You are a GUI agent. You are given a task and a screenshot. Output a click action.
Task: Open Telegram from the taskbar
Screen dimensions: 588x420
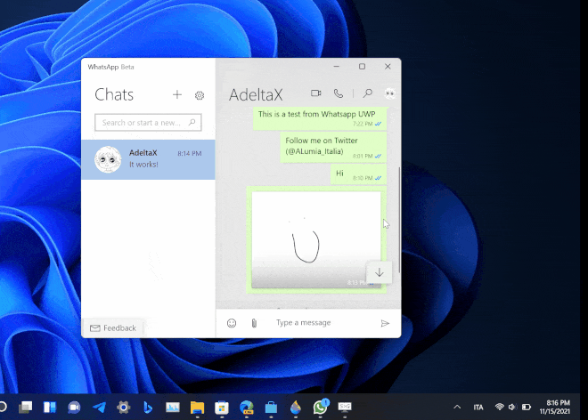tap(99, 407)
